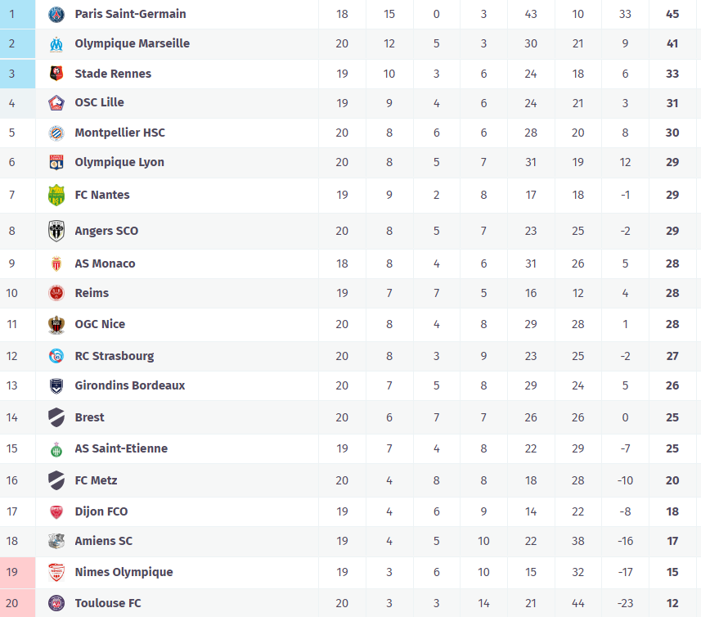Click the OGC Nice club badge

[56, 324]
